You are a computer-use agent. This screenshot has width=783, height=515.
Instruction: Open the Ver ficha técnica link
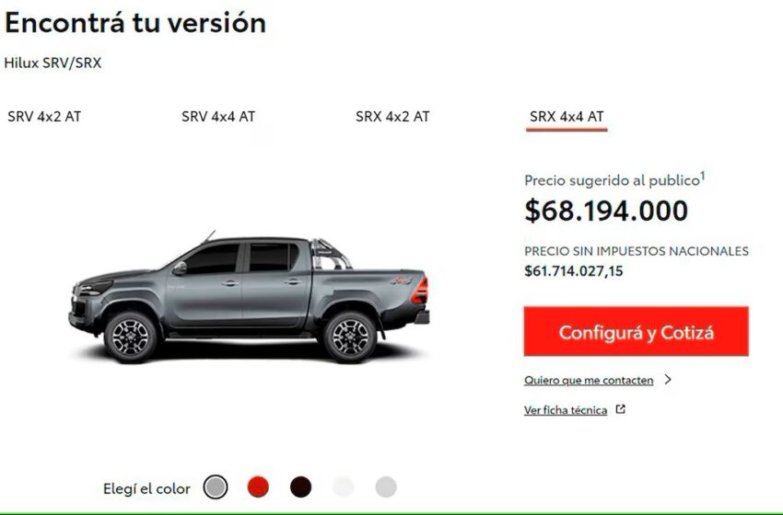[x=566, y=410]
